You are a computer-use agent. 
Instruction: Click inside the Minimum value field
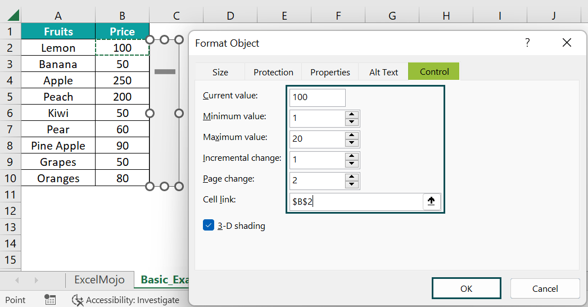coord(317,118)
